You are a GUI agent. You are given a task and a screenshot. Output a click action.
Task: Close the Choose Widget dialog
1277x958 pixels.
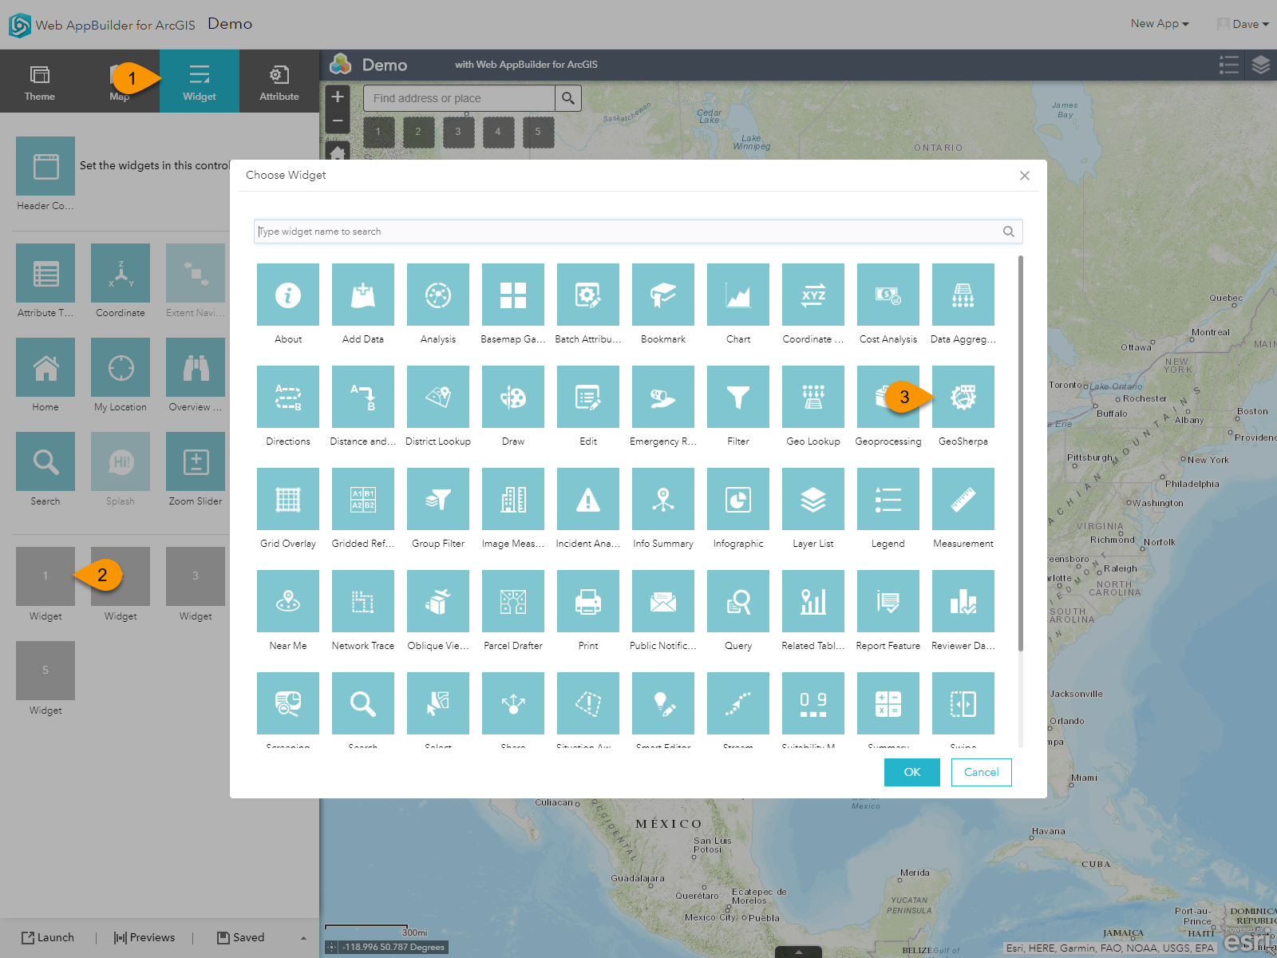tap(1025, 176)
